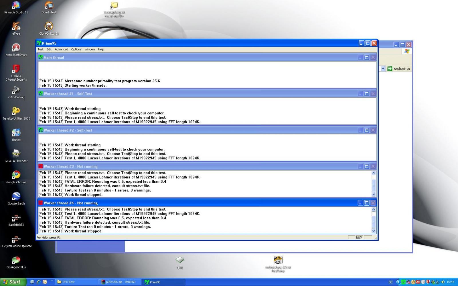458x286 pixels.
Task: Open the Advanced menu
Action: pyautogui.click(x=62, y=49)
